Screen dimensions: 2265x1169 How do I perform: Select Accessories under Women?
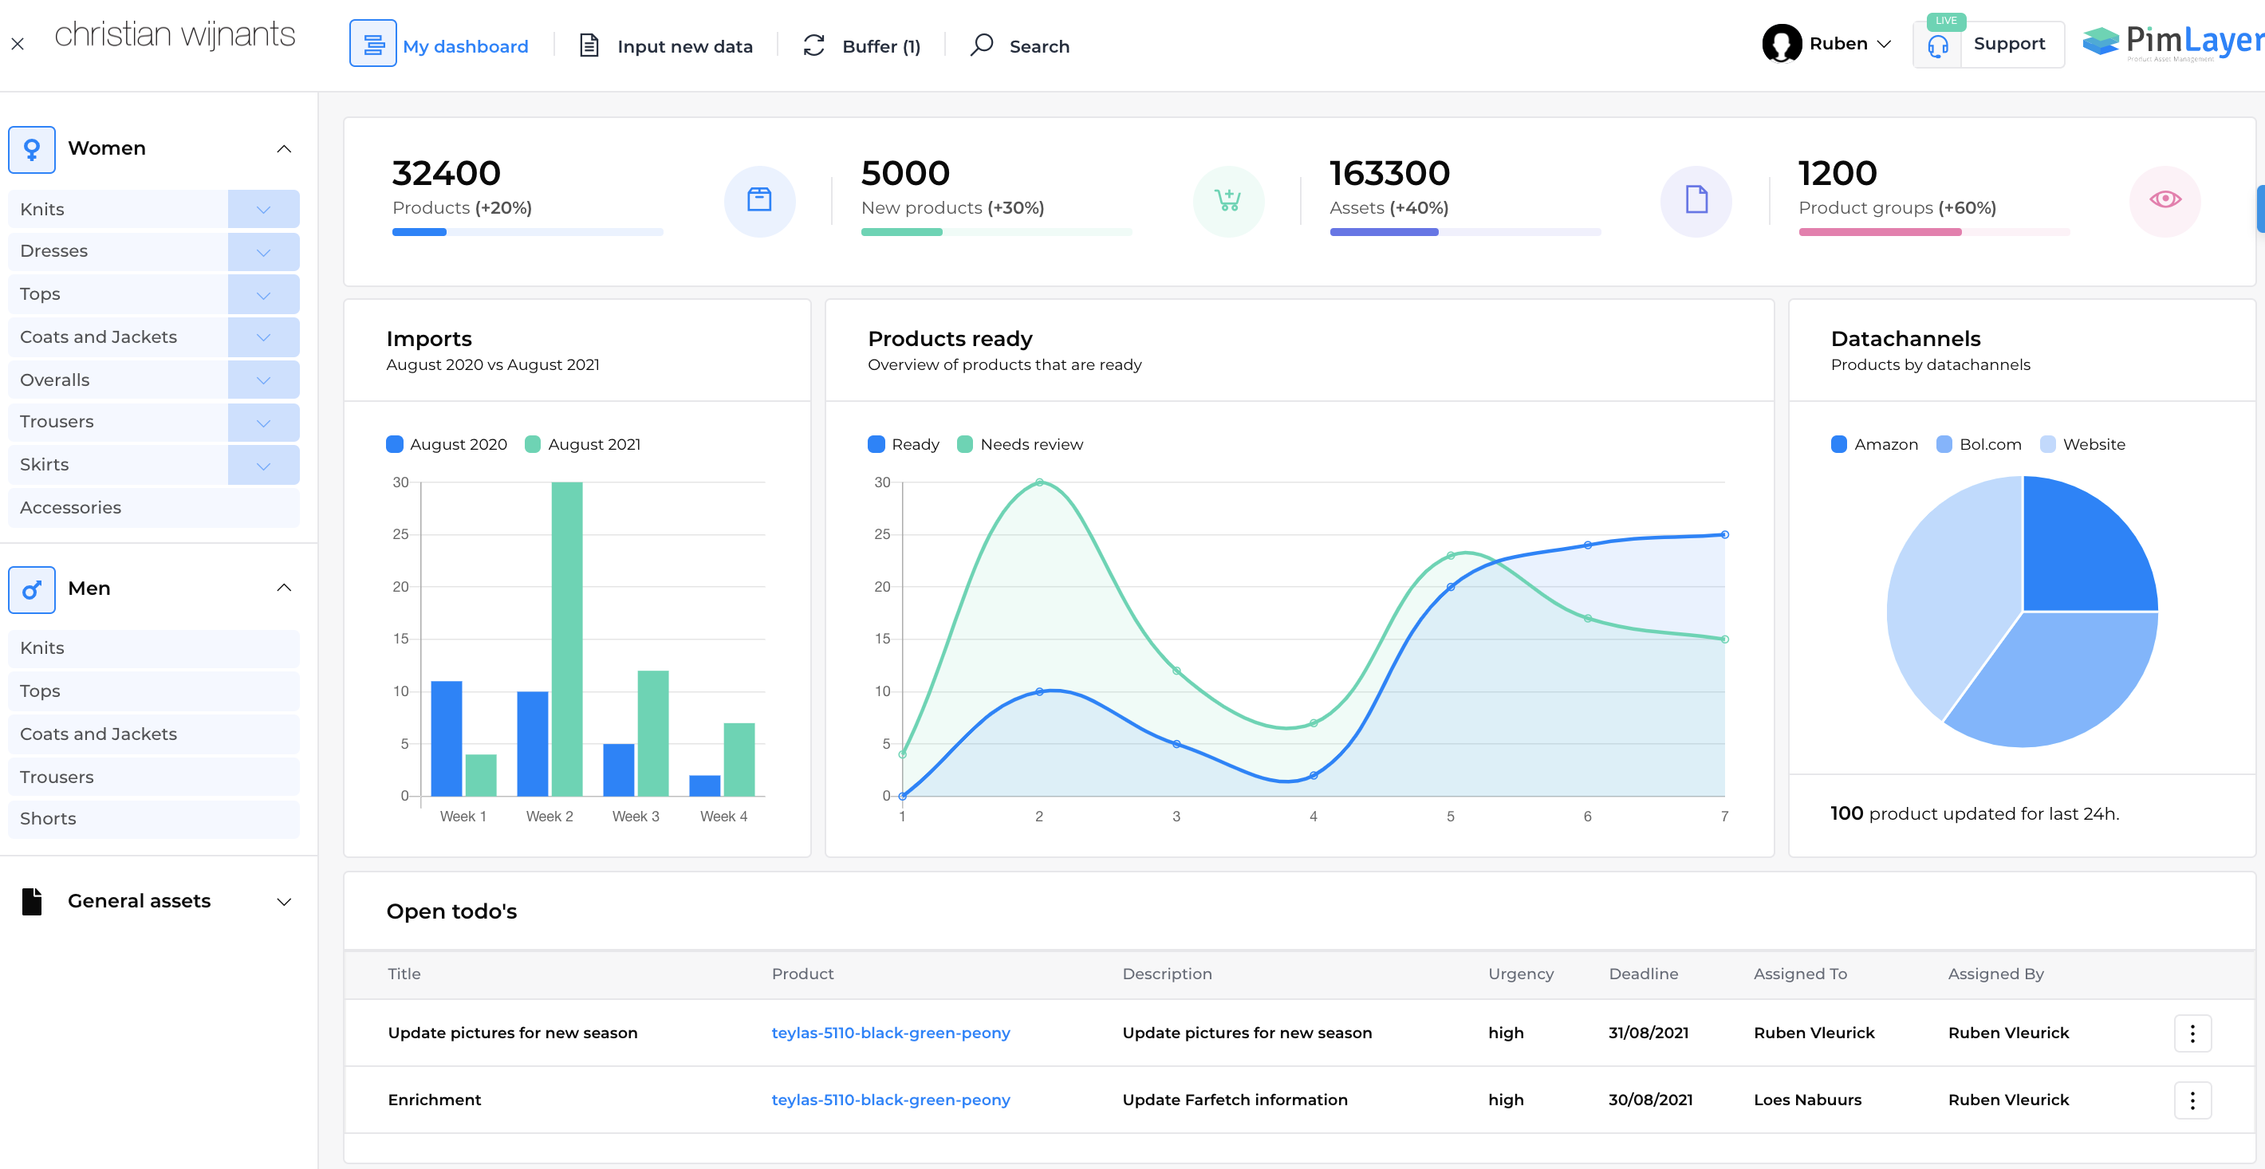point(70,508)
